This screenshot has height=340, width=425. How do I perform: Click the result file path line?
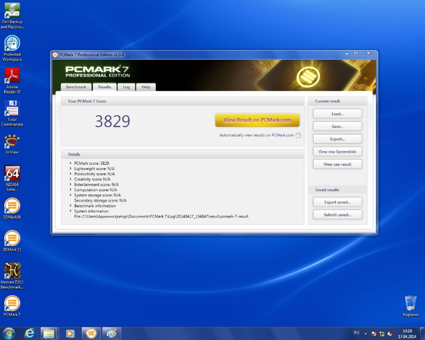pyautogui.click(x=161, y=216)
